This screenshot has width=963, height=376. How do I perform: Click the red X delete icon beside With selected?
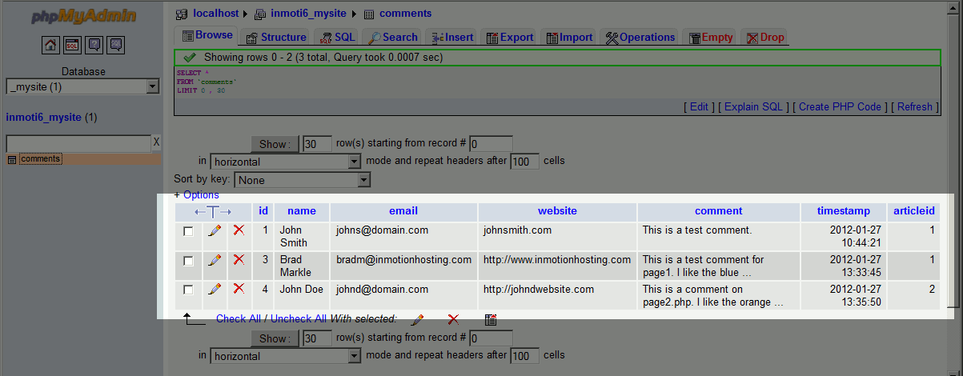[453, 319]
